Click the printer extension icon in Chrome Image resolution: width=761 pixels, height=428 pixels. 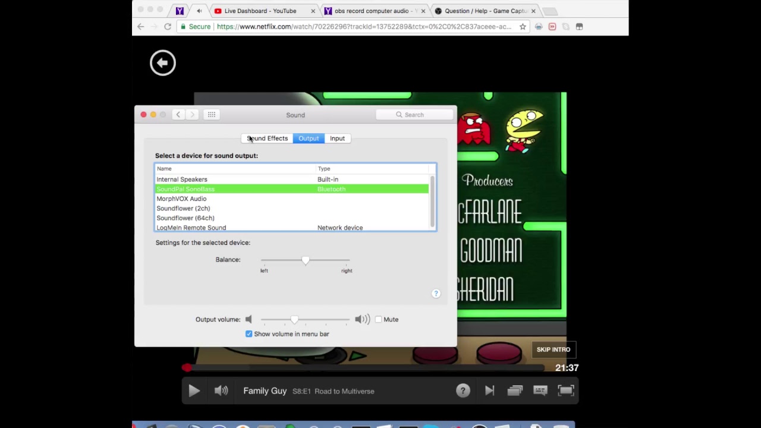coord(539,27)
